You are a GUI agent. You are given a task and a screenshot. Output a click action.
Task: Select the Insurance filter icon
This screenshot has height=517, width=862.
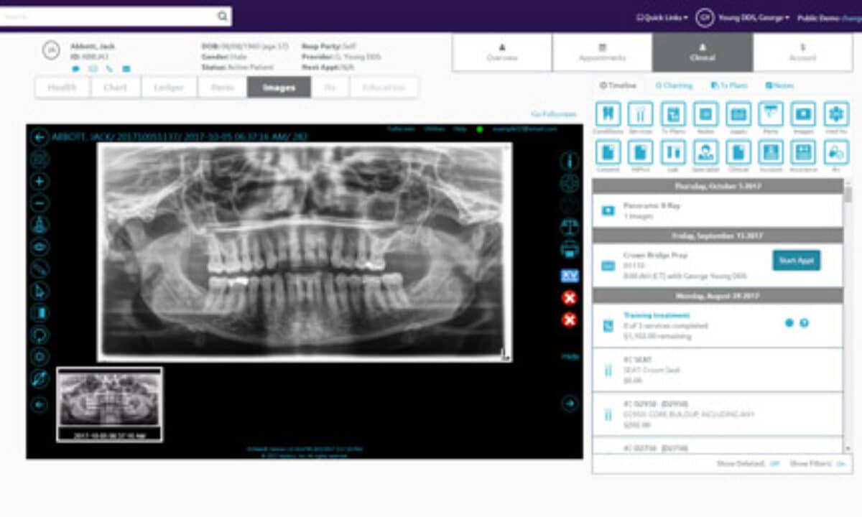803,152
